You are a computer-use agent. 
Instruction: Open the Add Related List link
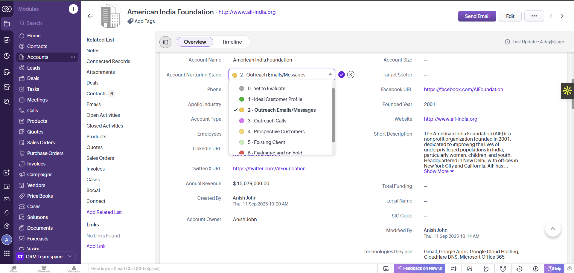pyautogui.click(x=104, y=212)
